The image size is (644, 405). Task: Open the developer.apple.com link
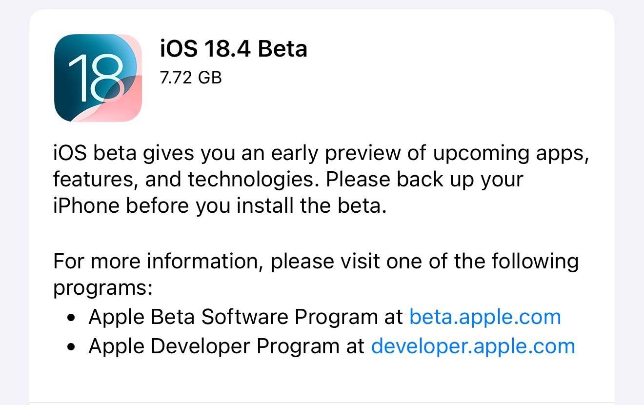click(473, 346)
